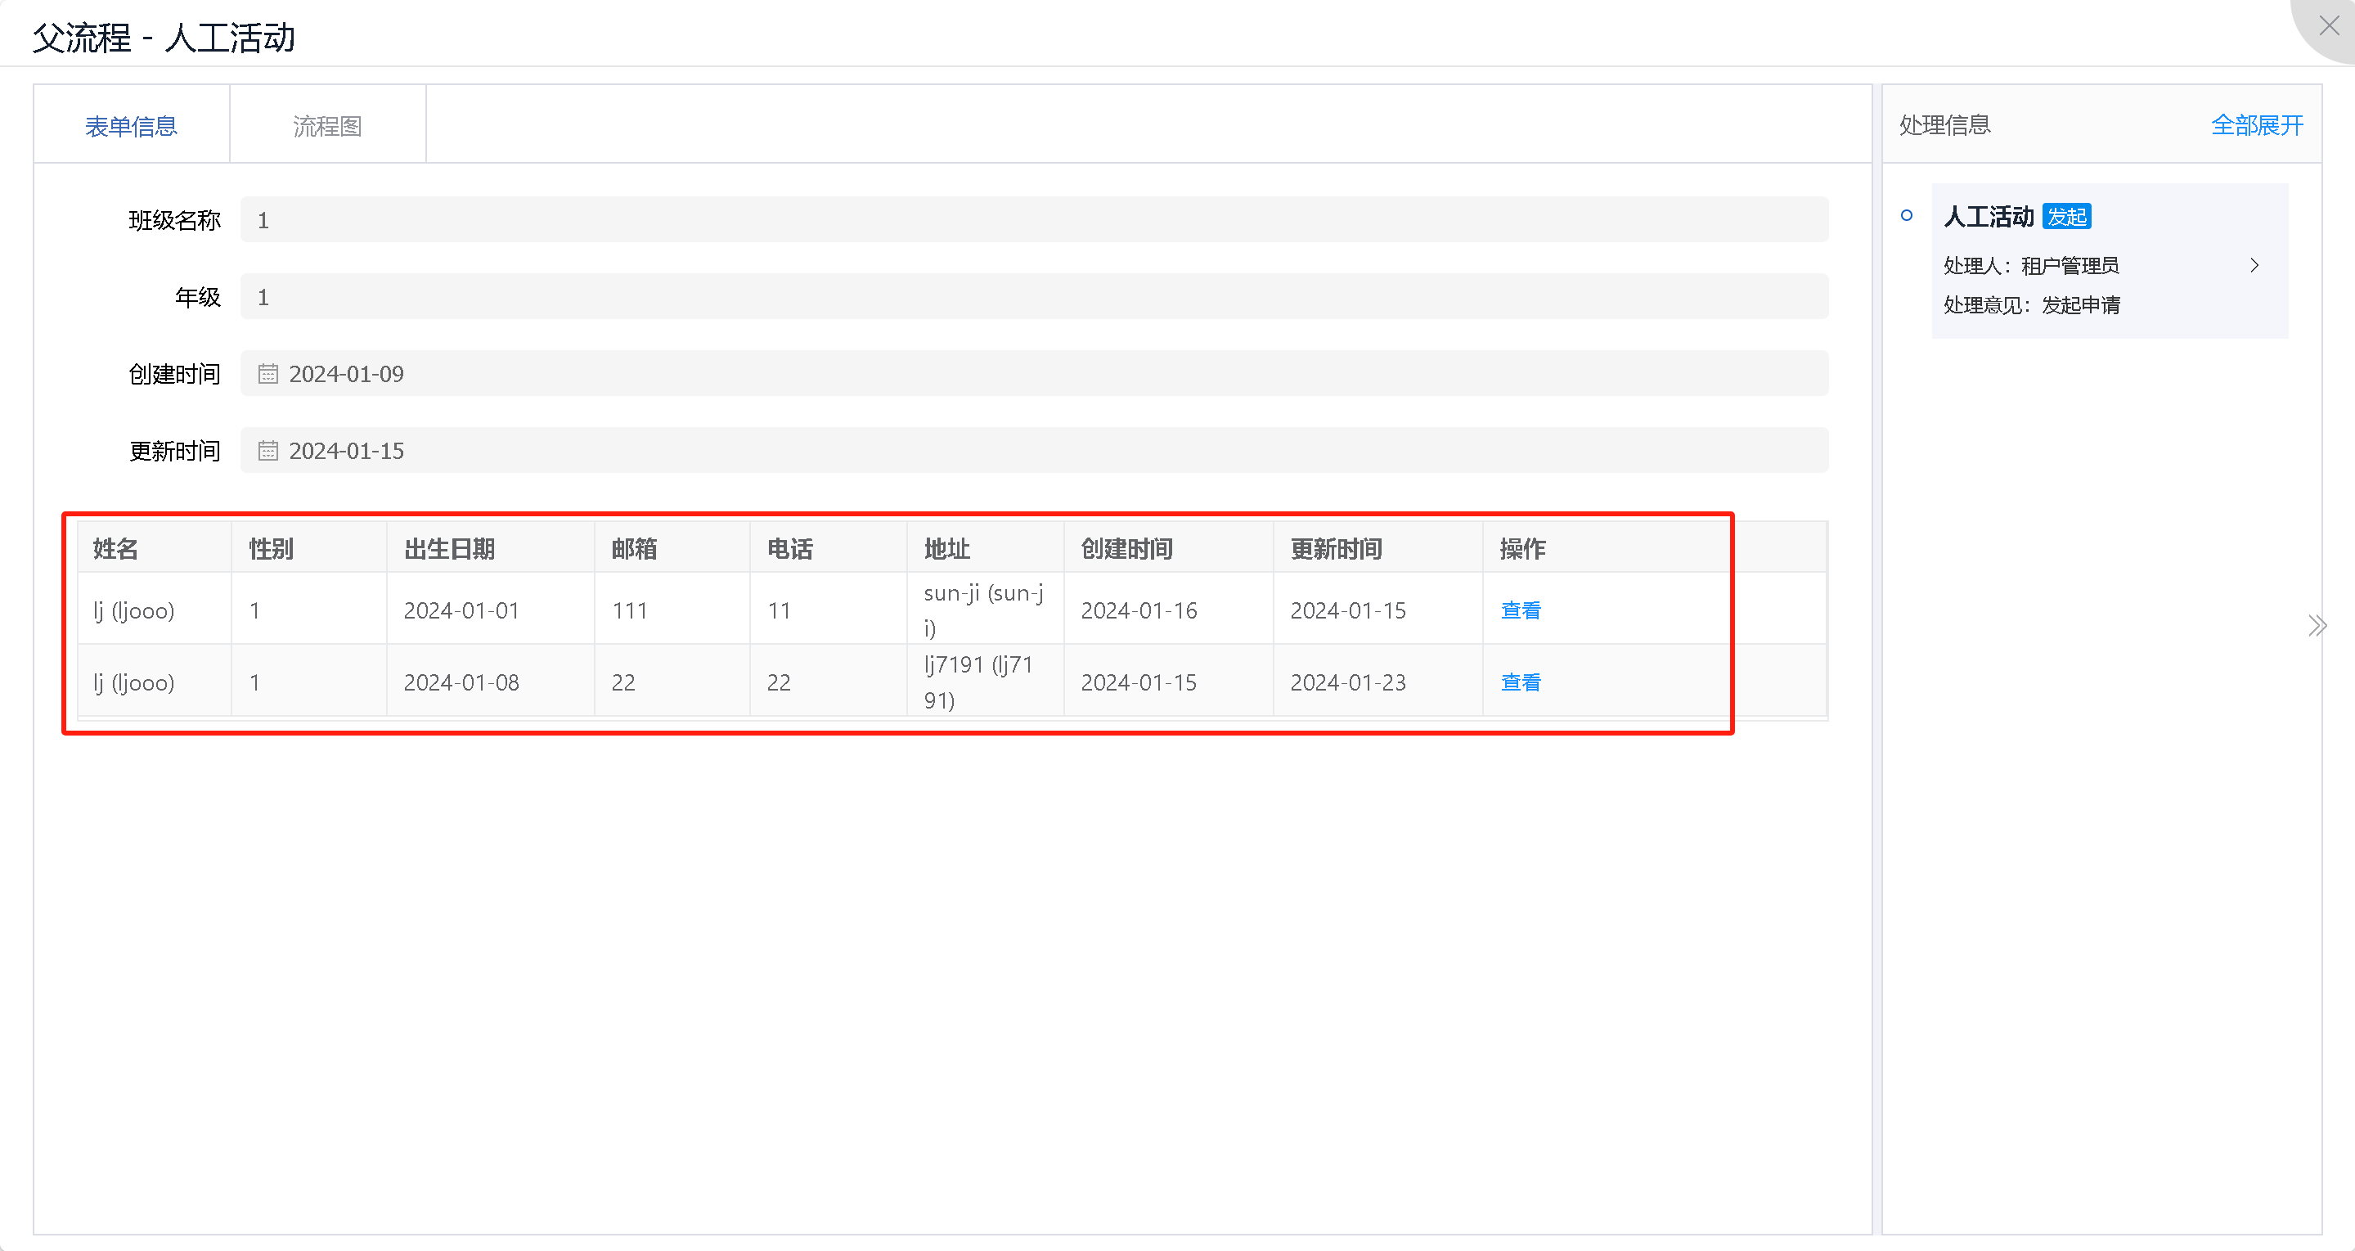Expand the 处理人 租户管理员 chevron
Viewport: 2355px width, 1251px height.
pos(2254,265)
